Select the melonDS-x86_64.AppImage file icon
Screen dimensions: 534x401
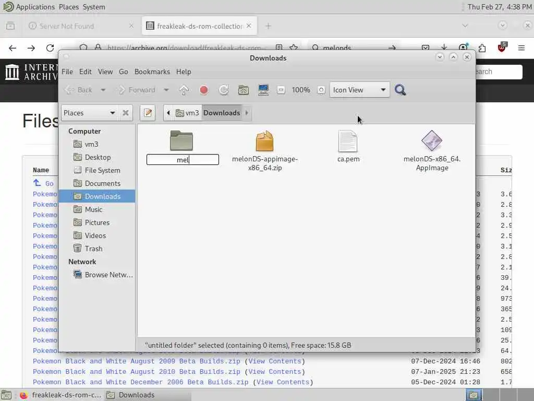[431, 140]
